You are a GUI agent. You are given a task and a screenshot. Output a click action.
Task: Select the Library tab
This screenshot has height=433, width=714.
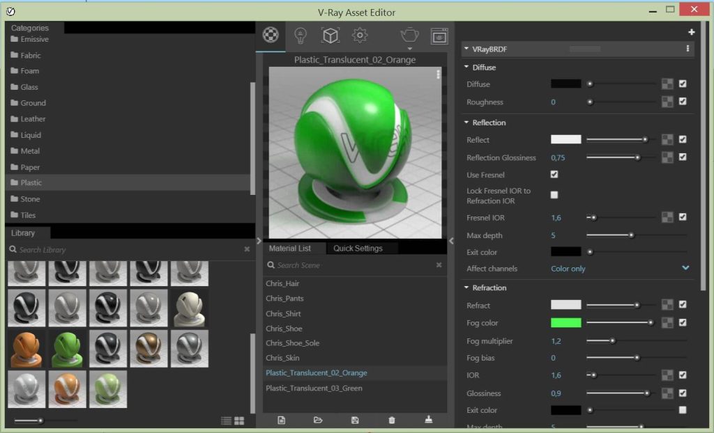(23, 233)
